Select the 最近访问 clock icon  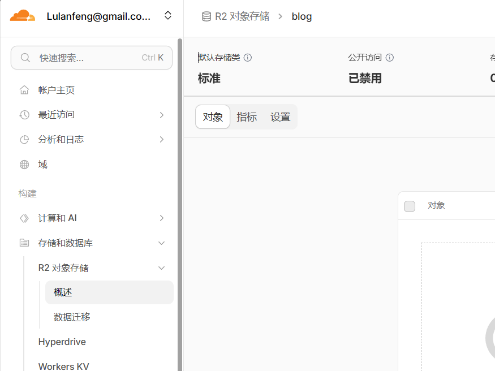(x=24, y=114)
